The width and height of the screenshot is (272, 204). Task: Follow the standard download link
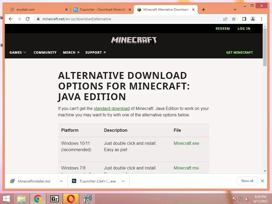pos(112,108)
